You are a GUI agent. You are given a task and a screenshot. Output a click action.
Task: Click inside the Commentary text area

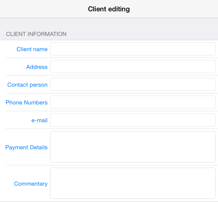point(133,183)
